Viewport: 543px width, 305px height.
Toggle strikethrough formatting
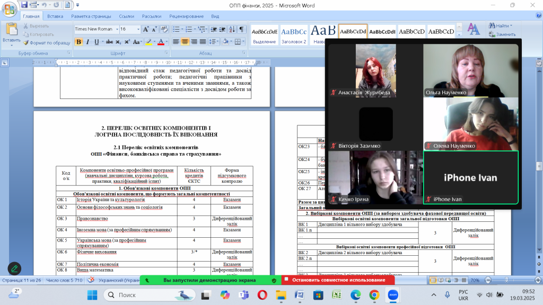(x=109, y=42)
